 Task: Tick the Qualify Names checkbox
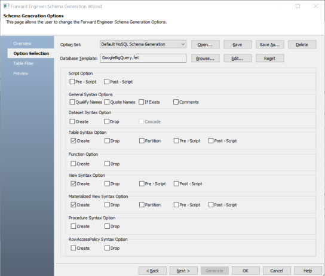coord(72,102)
